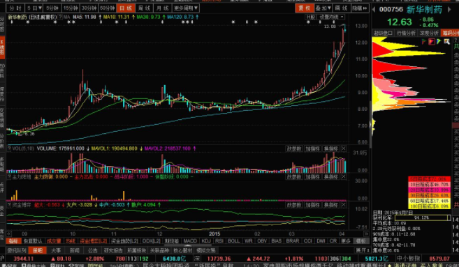Select the RSI indicator
This screenshot has height=267, width=459.
coord(219,241)
